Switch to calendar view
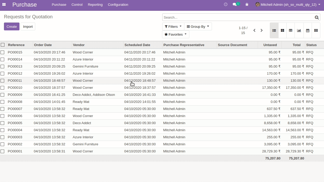The width and height of the screenshot is (324, 182). point(307,30)
